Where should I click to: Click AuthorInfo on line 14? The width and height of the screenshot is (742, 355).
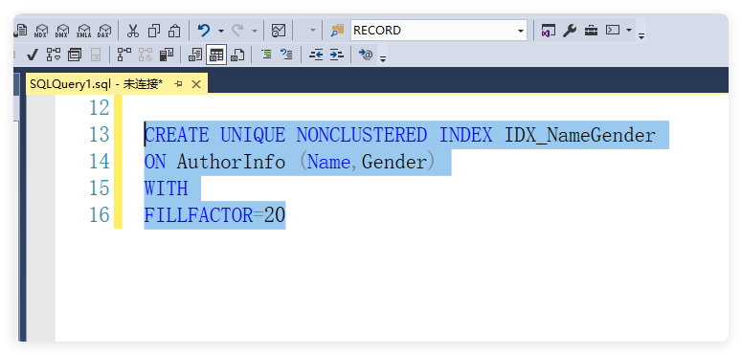click(x=231, y=162)
